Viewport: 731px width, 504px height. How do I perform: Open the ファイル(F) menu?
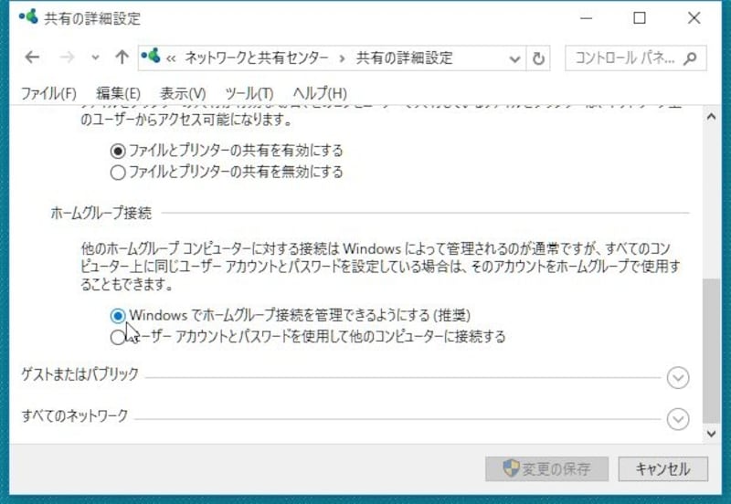[48, 93]
